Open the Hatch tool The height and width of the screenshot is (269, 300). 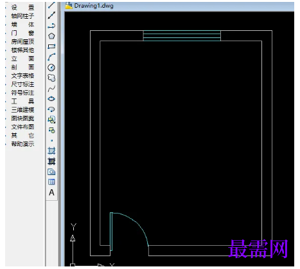tap(51, 151)
